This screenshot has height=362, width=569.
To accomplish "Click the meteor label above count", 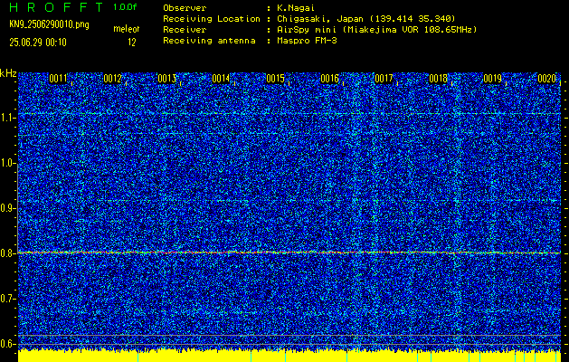I will tap(127, 29).
